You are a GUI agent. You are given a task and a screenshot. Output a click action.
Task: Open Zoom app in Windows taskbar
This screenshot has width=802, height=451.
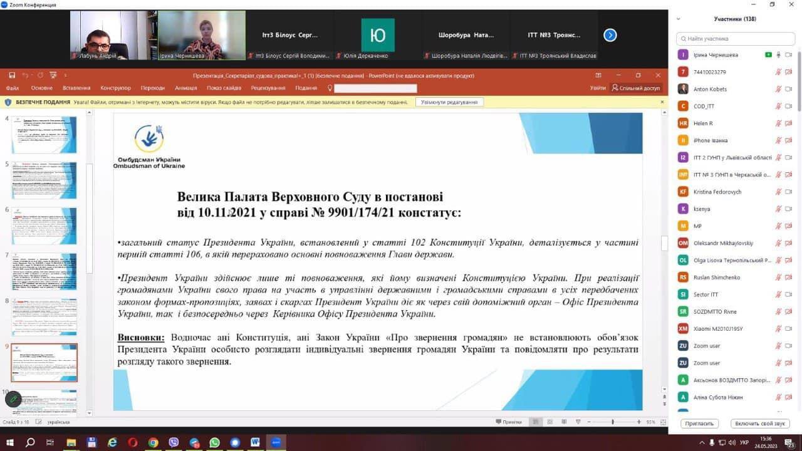275,442
